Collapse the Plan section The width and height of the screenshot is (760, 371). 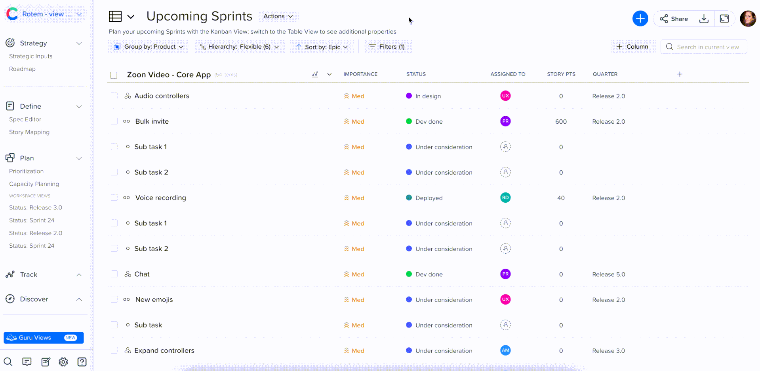coord(79,158)
